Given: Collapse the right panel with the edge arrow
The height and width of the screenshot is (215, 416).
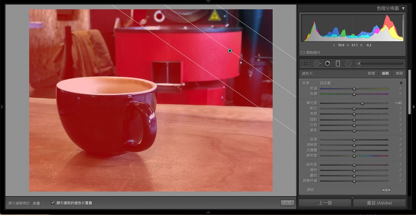Looking at the screenshot, I should pyautogui.click(x=414, y=107).
